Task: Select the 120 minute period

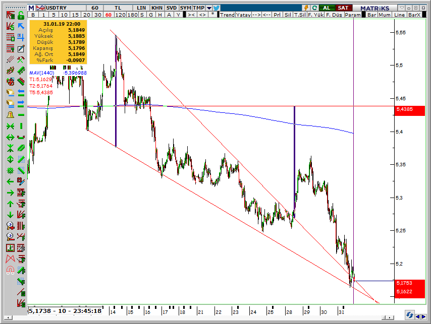Action: 121,15
